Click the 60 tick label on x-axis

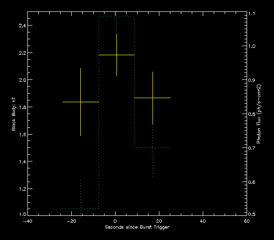(246, 221)
